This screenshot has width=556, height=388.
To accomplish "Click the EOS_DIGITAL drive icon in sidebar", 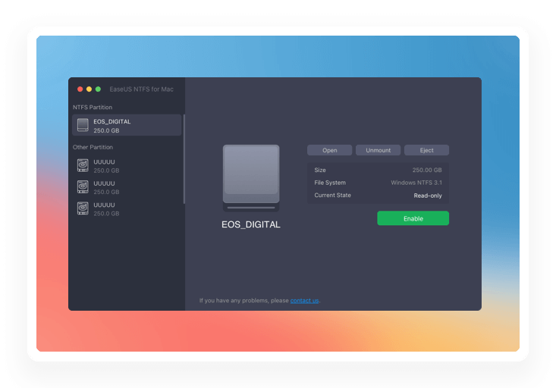I will tap(83, 125).
